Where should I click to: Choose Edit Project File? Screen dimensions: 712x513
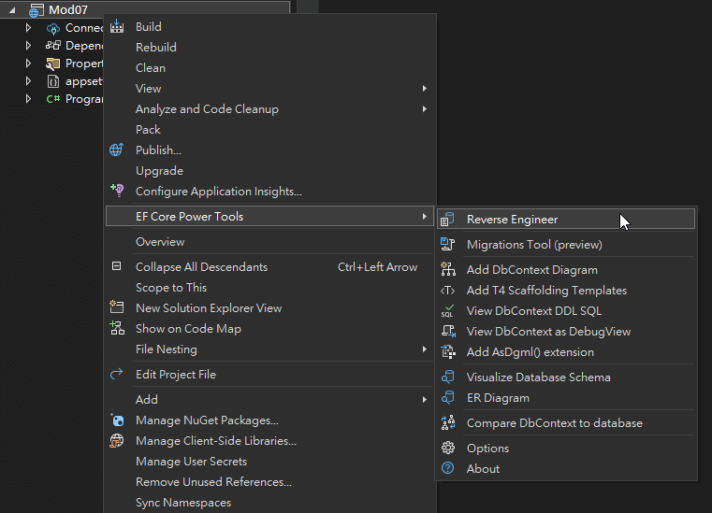pos(176,375)
